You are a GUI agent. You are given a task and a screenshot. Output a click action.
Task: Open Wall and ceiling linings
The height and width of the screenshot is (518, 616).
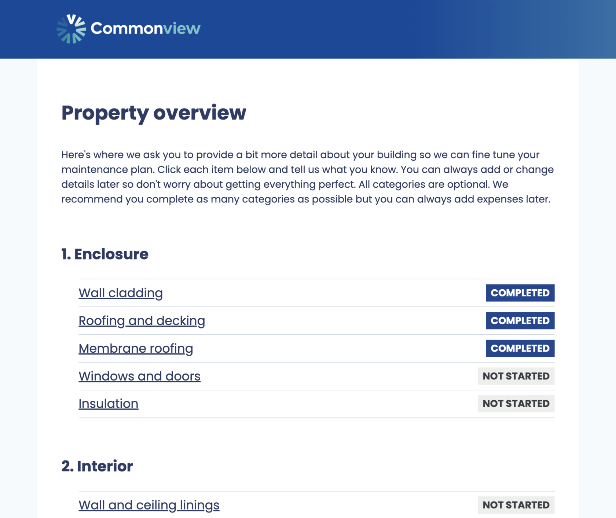coord(149,505)
